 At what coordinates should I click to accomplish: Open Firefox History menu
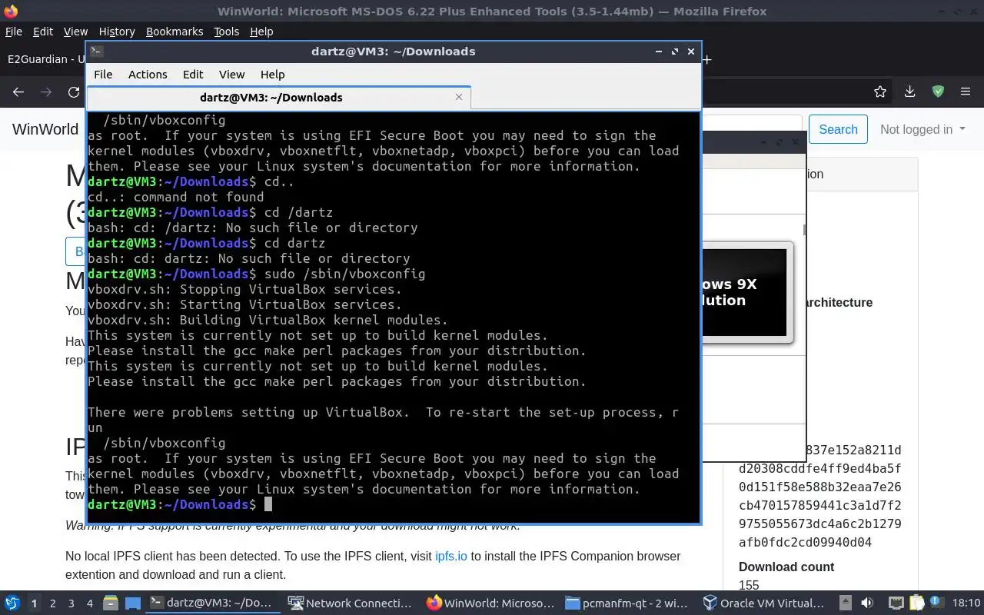pyautogui.click(x=117, y=32)
